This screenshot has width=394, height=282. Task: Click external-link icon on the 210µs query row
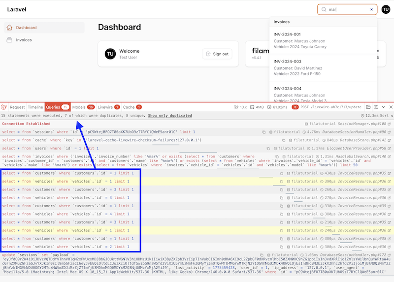tap(389, 222)
